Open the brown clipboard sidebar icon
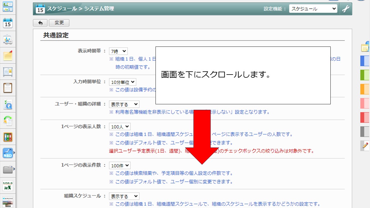Image resolution: width=370 pixels, height=208 pixels. click(8, 88)
